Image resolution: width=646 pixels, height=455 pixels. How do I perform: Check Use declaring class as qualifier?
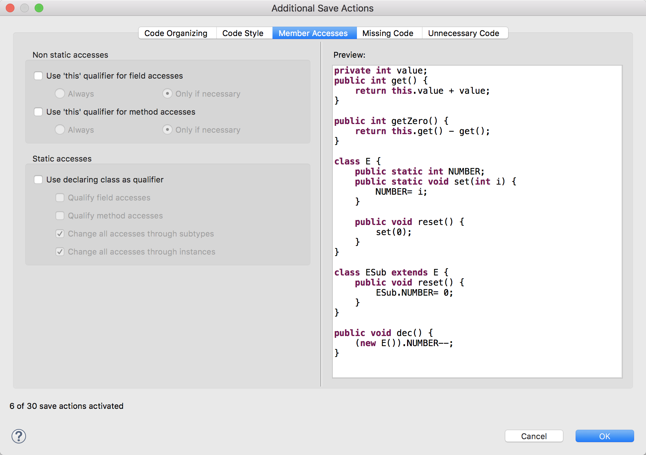38,180
